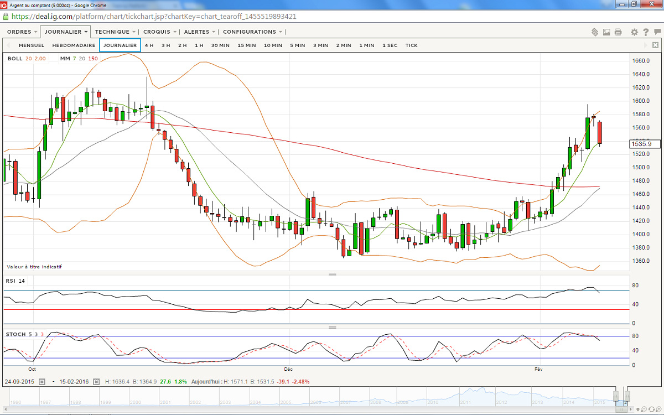Viewport: 664px width, 415px height.
Task: Select the 4 H timeframe
Action: pos(149,45)
